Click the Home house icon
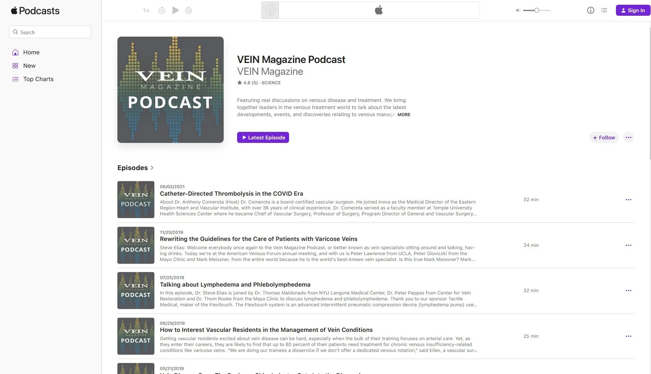 (x=15, y=52)
